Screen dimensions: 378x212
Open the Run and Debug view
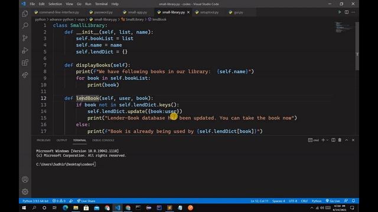coord(25,50)
